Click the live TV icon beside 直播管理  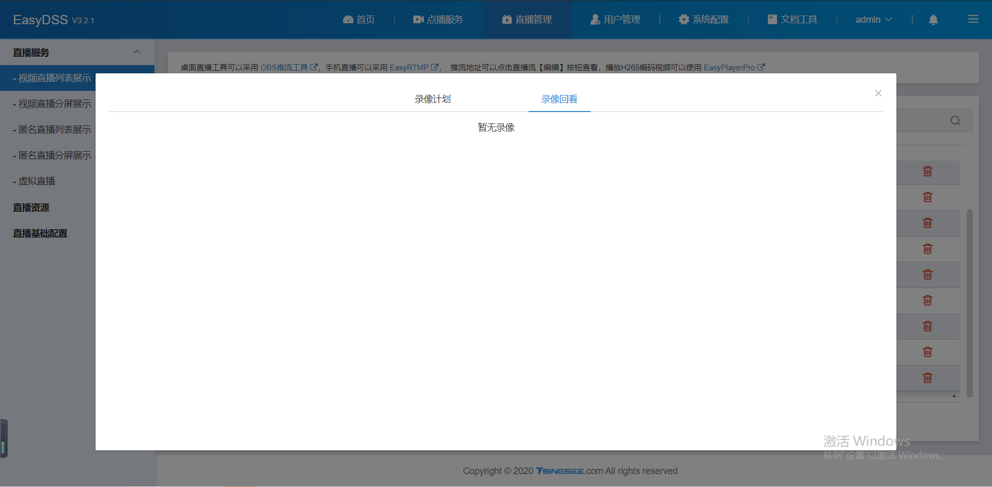pyautogui.click(x=507, y=19)
